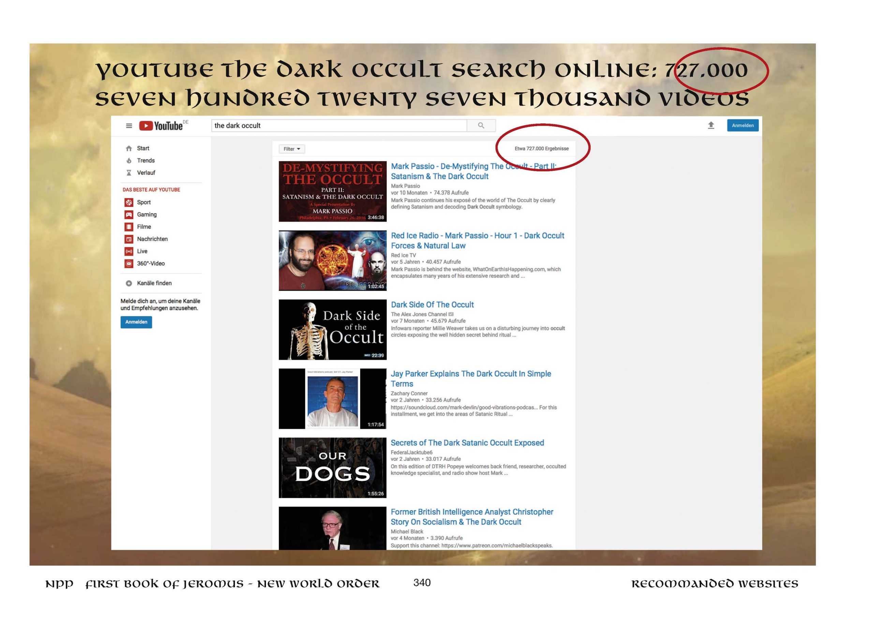
Task: Click the YouTube logo
Action: point(161,126)
